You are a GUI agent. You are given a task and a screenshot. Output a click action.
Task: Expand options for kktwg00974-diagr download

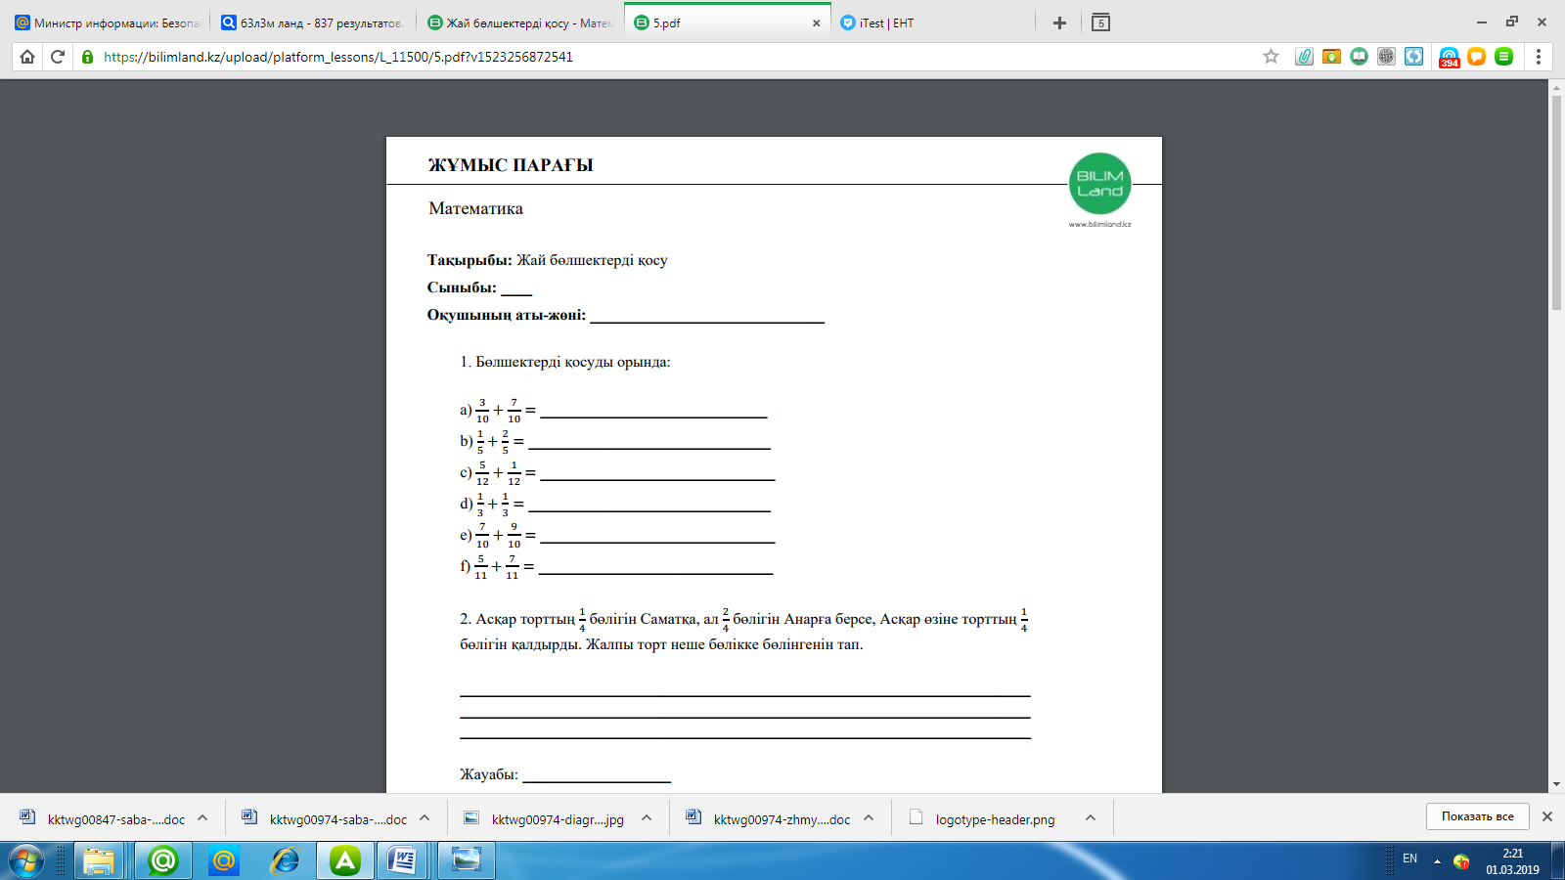point(647,818)
